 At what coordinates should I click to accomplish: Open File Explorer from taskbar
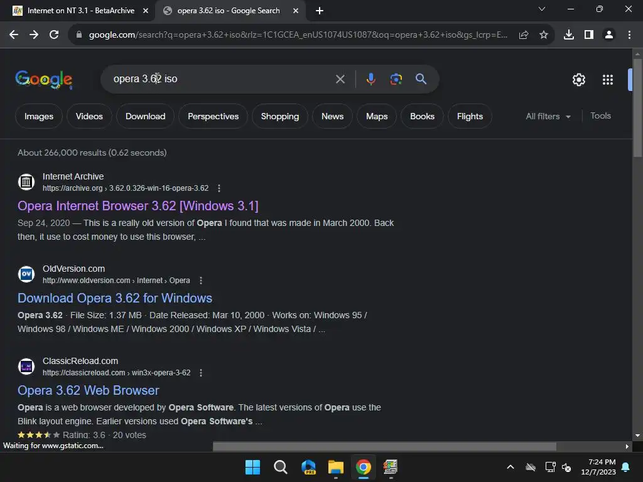[x=336, y=467]
